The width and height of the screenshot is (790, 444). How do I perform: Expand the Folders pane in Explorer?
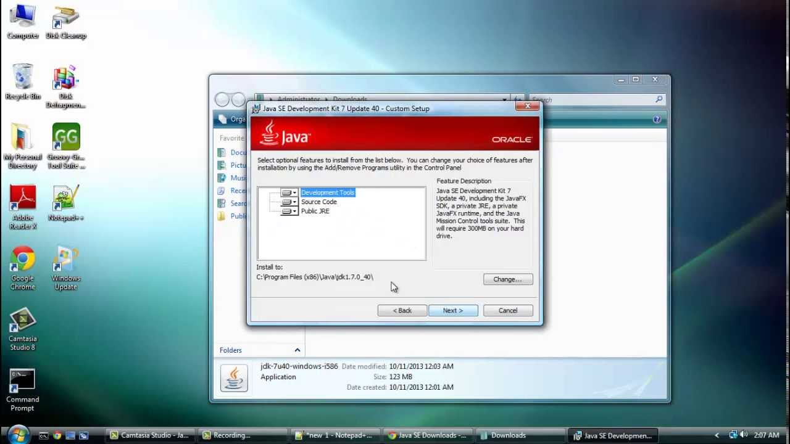297,350
